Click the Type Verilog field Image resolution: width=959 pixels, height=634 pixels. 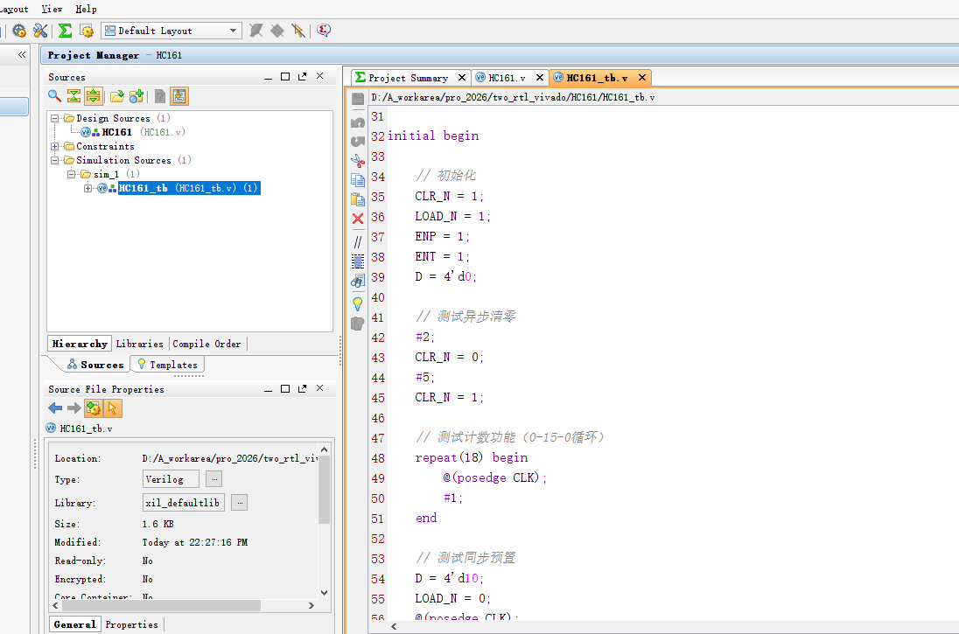click(x=171, y=479)
